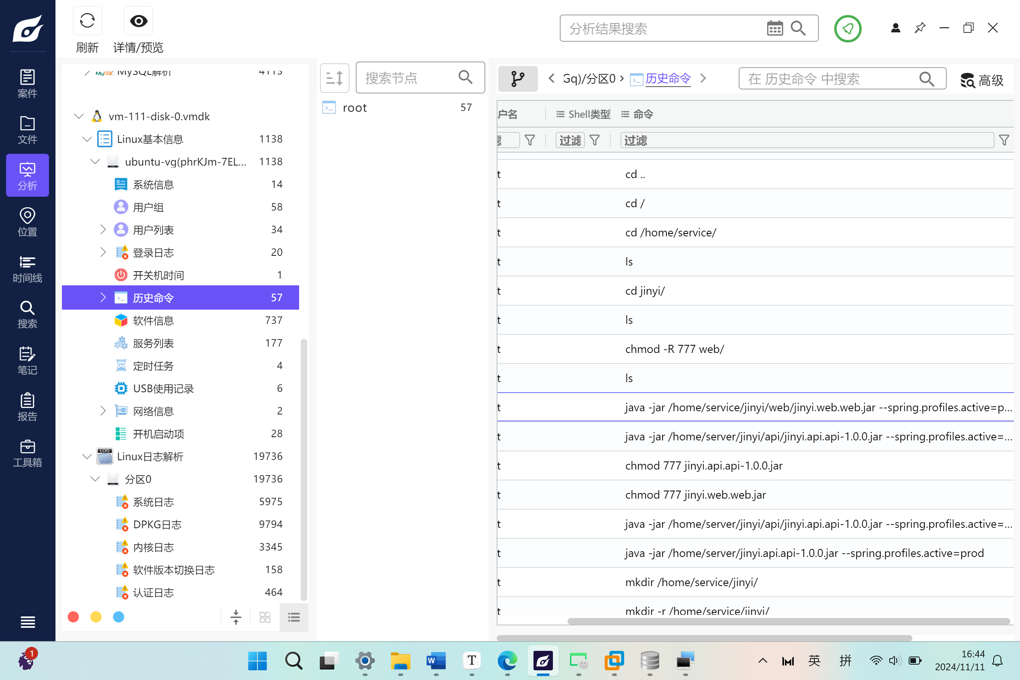1020x680 pixels.
Task: Expand the 历史命令 node
Action: pyautogui.click(x=103, y=297)
